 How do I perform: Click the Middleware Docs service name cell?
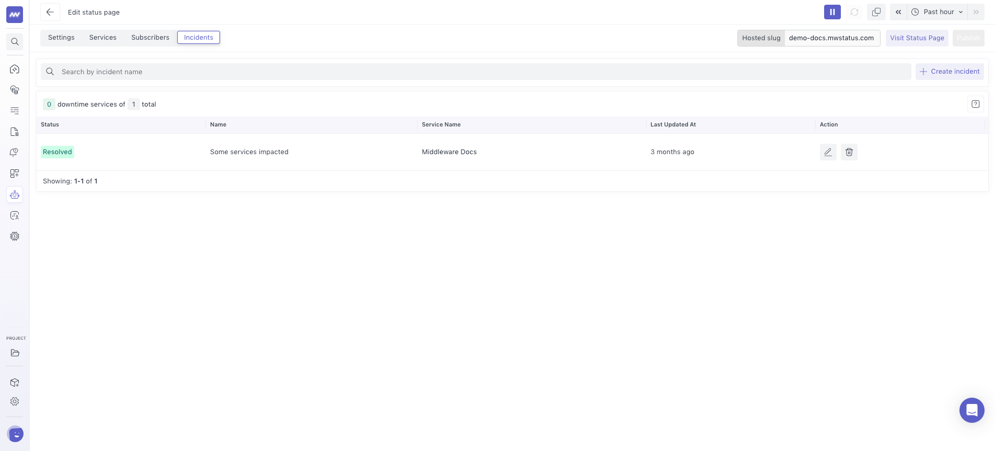(449, 152)
